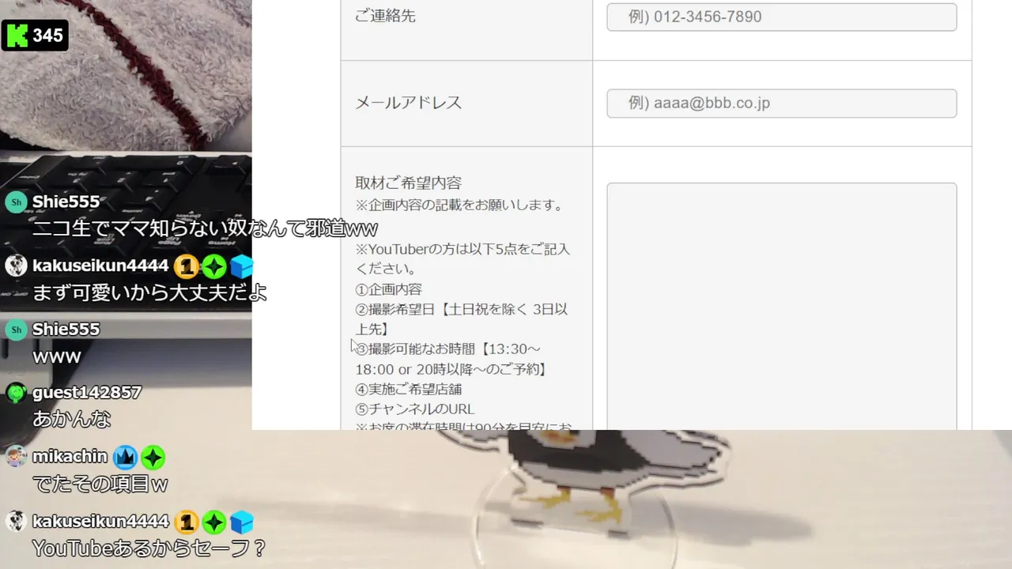Click chat message ニコ生でママ知らない奴なんて邪道ww
1012x569 pixels.
point(205,229)
